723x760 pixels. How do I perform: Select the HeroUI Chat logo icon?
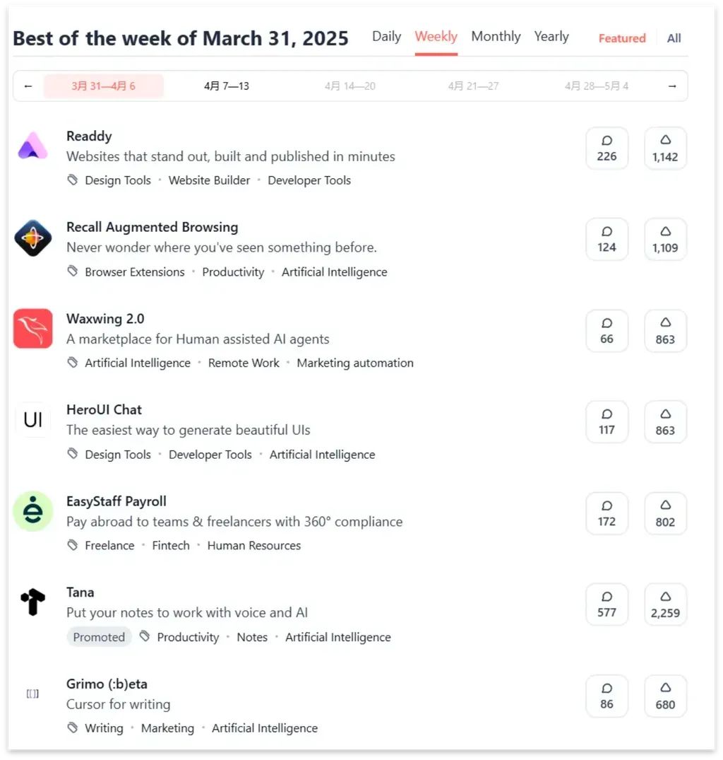click(32, 420)
